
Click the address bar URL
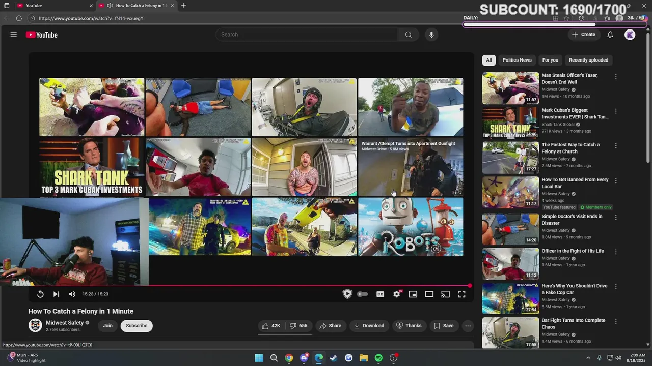point(91,18)
